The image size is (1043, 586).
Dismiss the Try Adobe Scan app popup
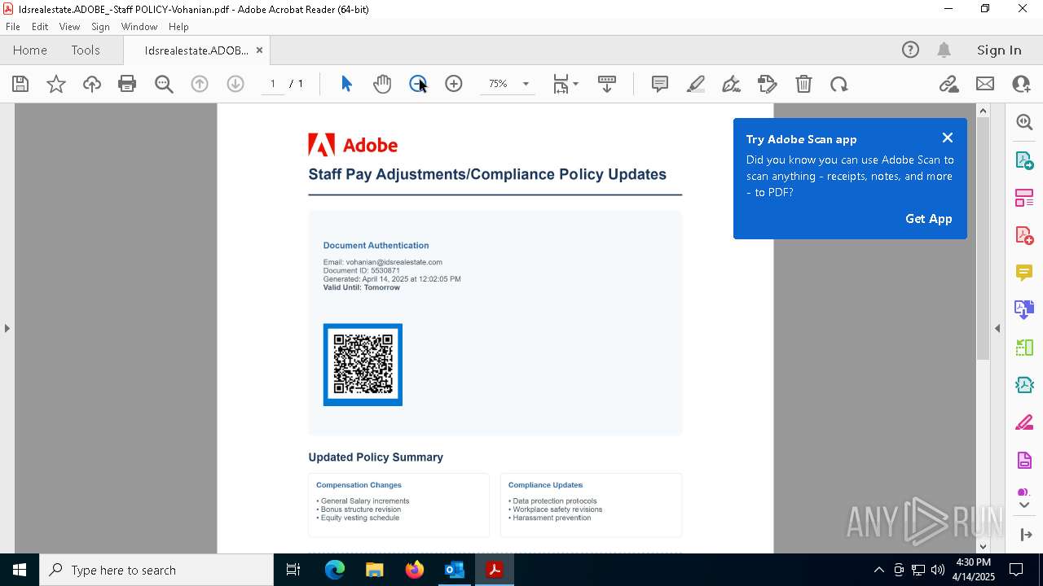point(947,138)
